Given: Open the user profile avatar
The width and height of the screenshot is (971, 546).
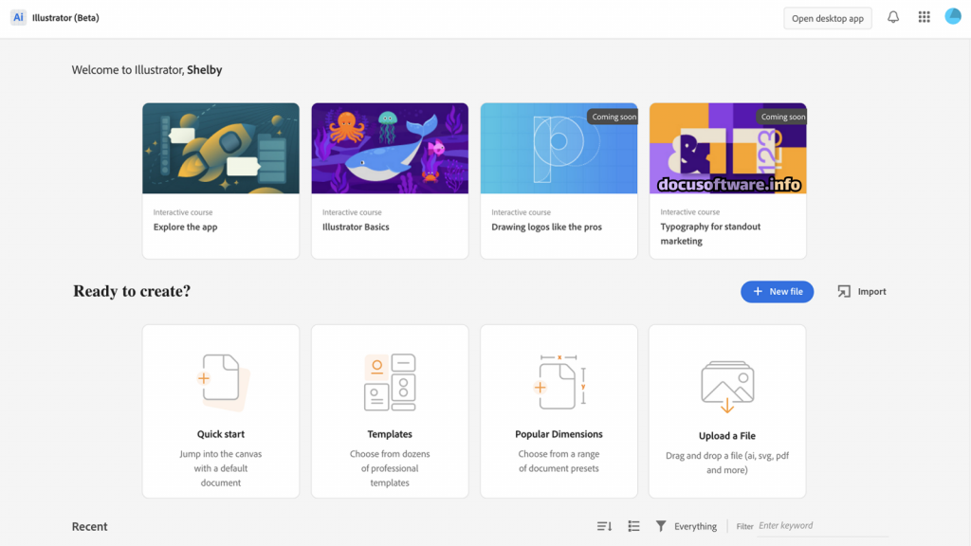Looking at the screenshot, I should (953, 17).
